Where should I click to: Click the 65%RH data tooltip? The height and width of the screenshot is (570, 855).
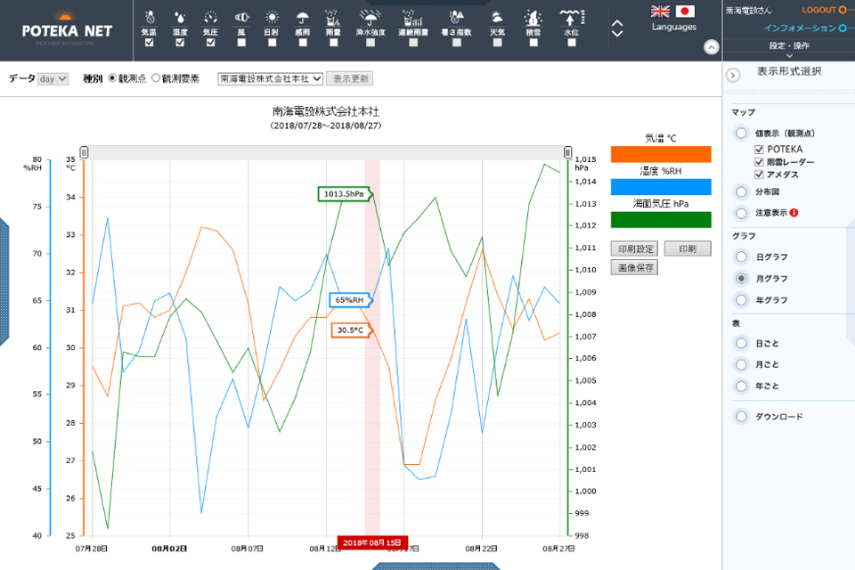tap(350, 300)
